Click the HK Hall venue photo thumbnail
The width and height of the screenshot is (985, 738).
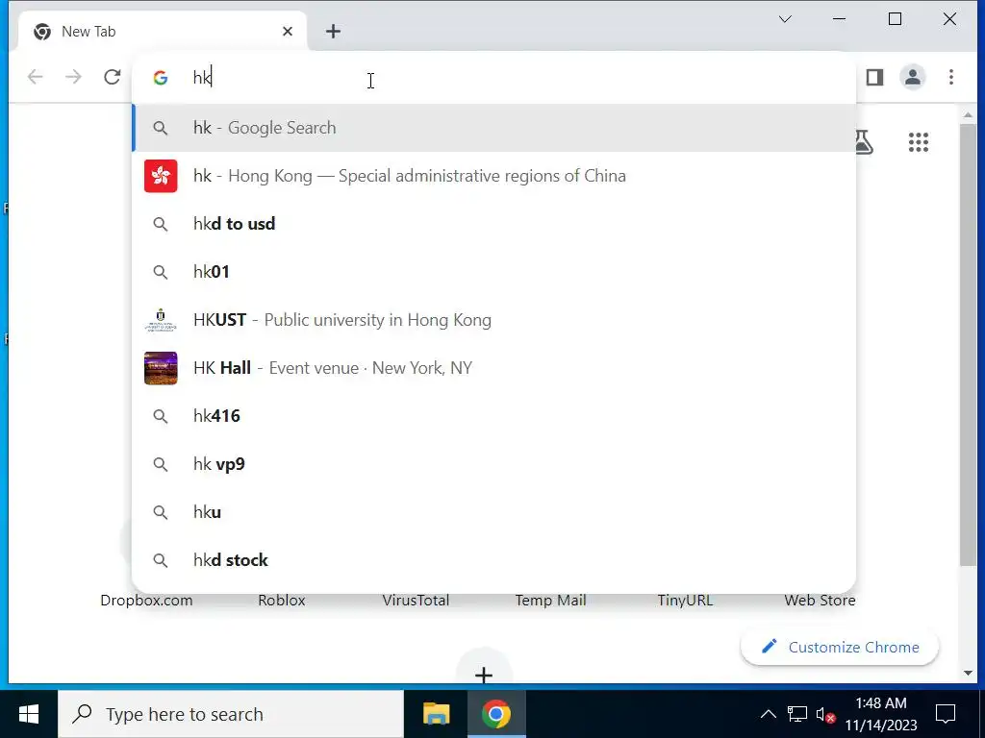point(161,368)
